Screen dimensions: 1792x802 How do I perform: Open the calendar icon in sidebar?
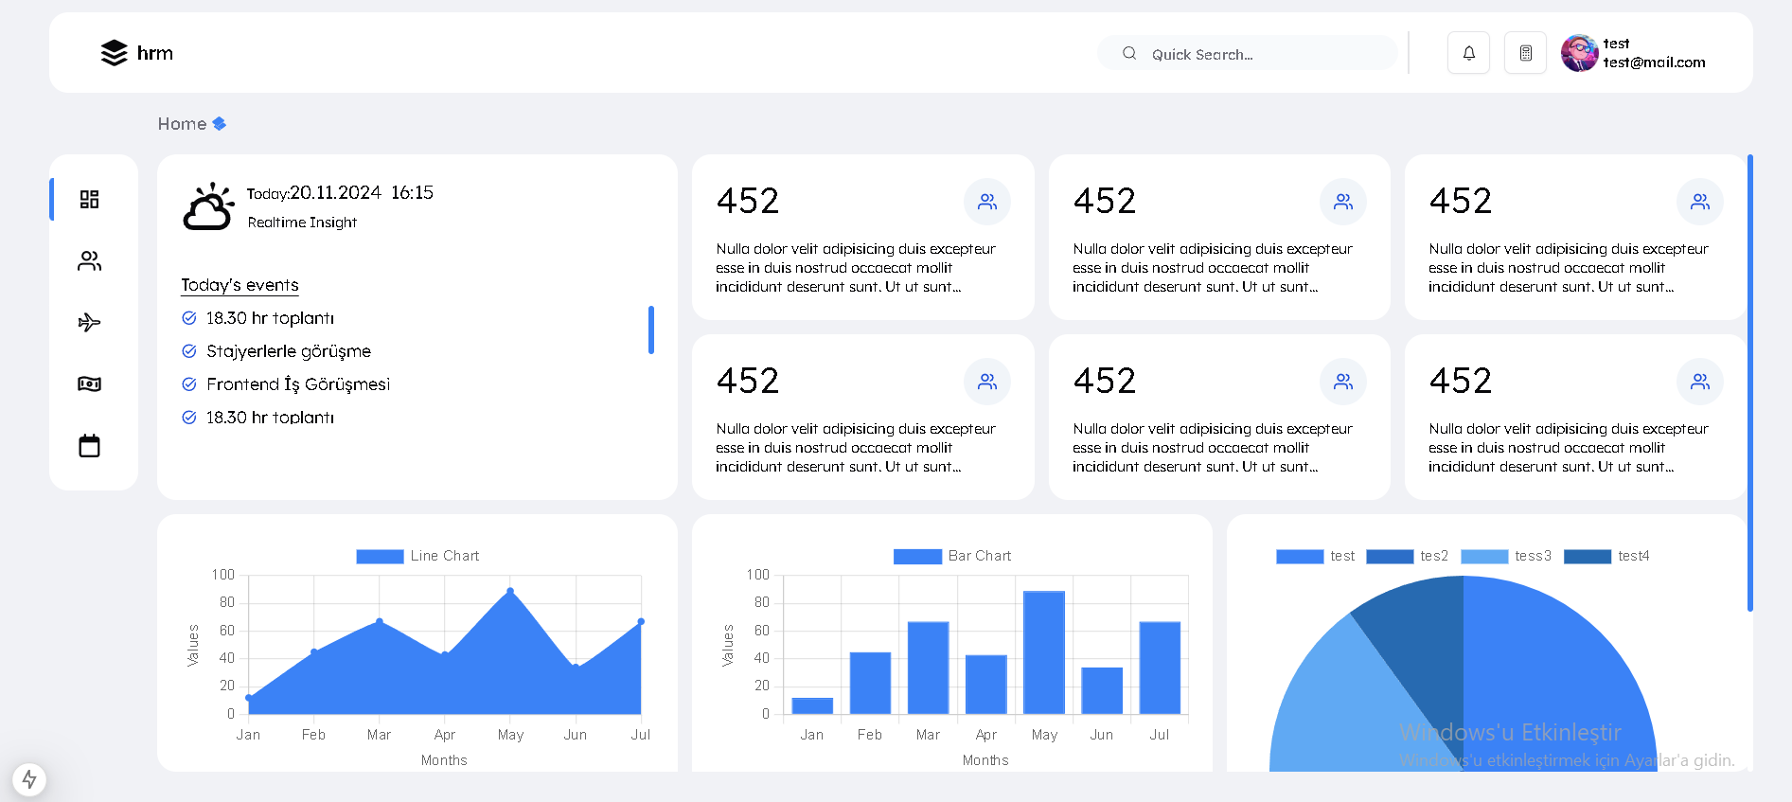click(90, 446)
